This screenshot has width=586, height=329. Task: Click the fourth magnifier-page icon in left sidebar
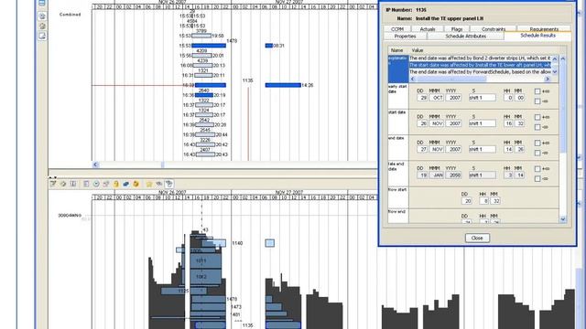(42, 36)
